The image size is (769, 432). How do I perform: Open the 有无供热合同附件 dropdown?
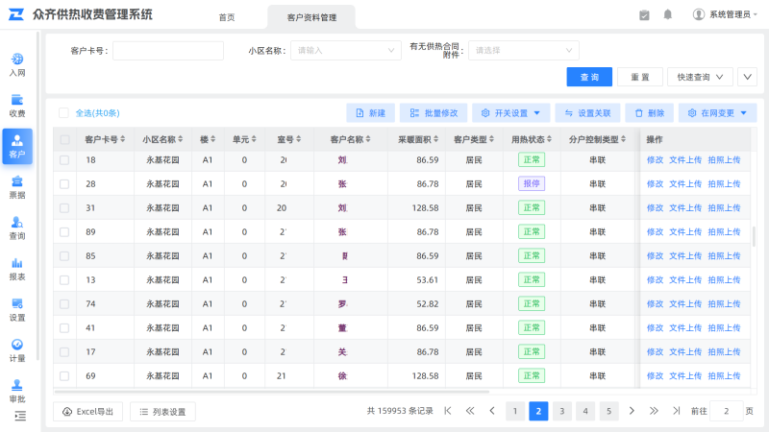click(524, 51)
